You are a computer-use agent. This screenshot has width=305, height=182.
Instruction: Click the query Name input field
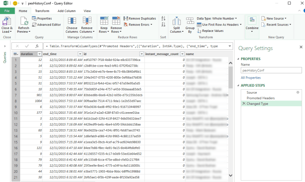(x=269, y=70)
